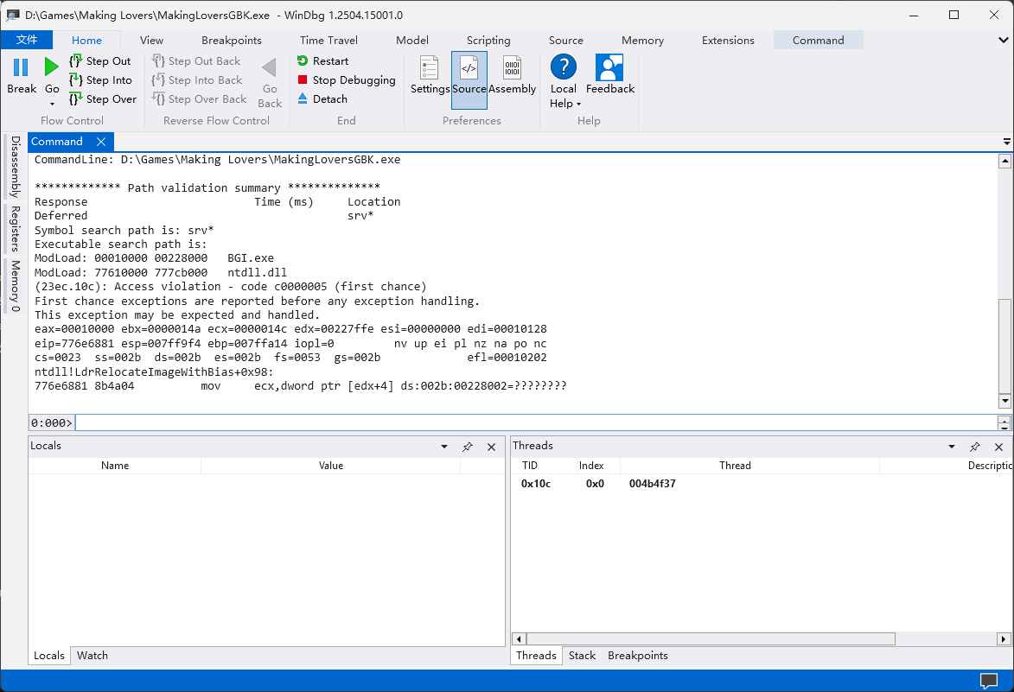Click the command output scrollbar thumb
This screenshot has width=1014, height=692.
coord(1004,345)
